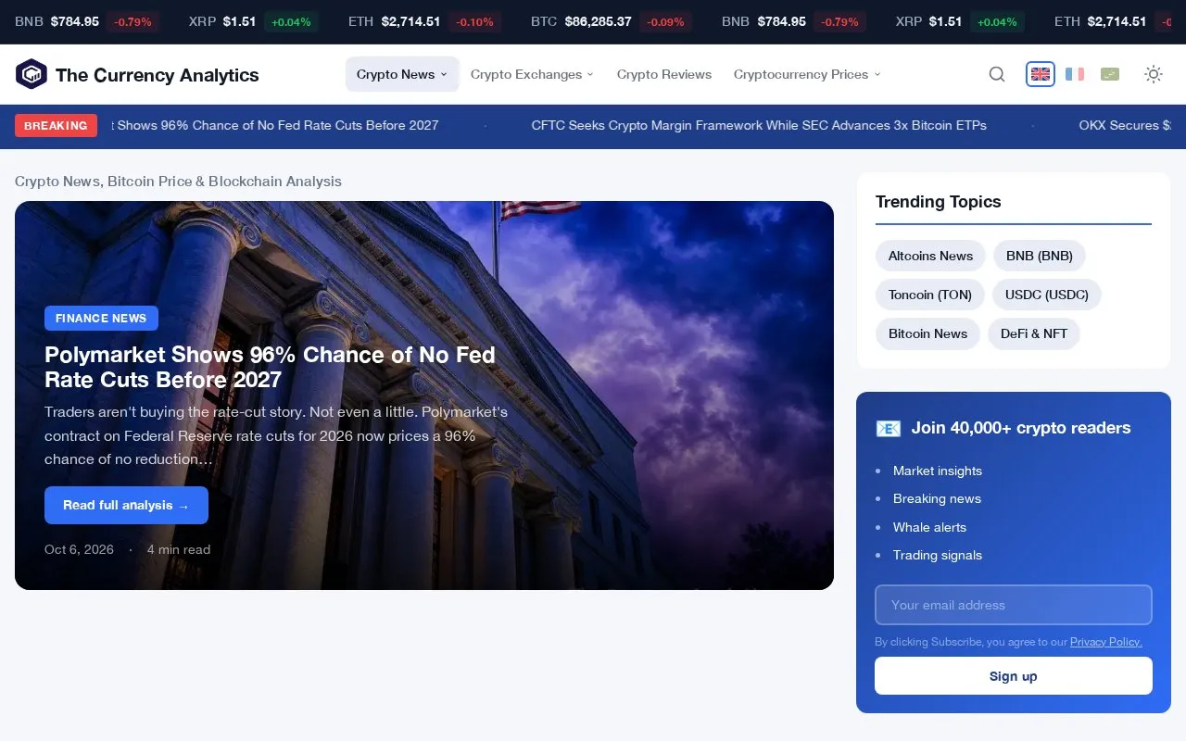Click The Currency Analytics hexagon logo icon
This screenshot has height=741, width=1186.
tap(32, 74)
